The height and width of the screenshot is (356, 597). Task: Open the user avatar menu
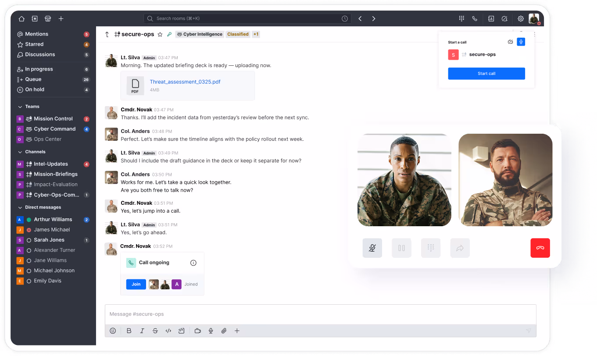pos(534,18)
